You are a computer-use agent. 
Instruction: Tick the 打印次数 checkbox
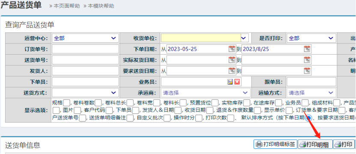coord(230,118)
